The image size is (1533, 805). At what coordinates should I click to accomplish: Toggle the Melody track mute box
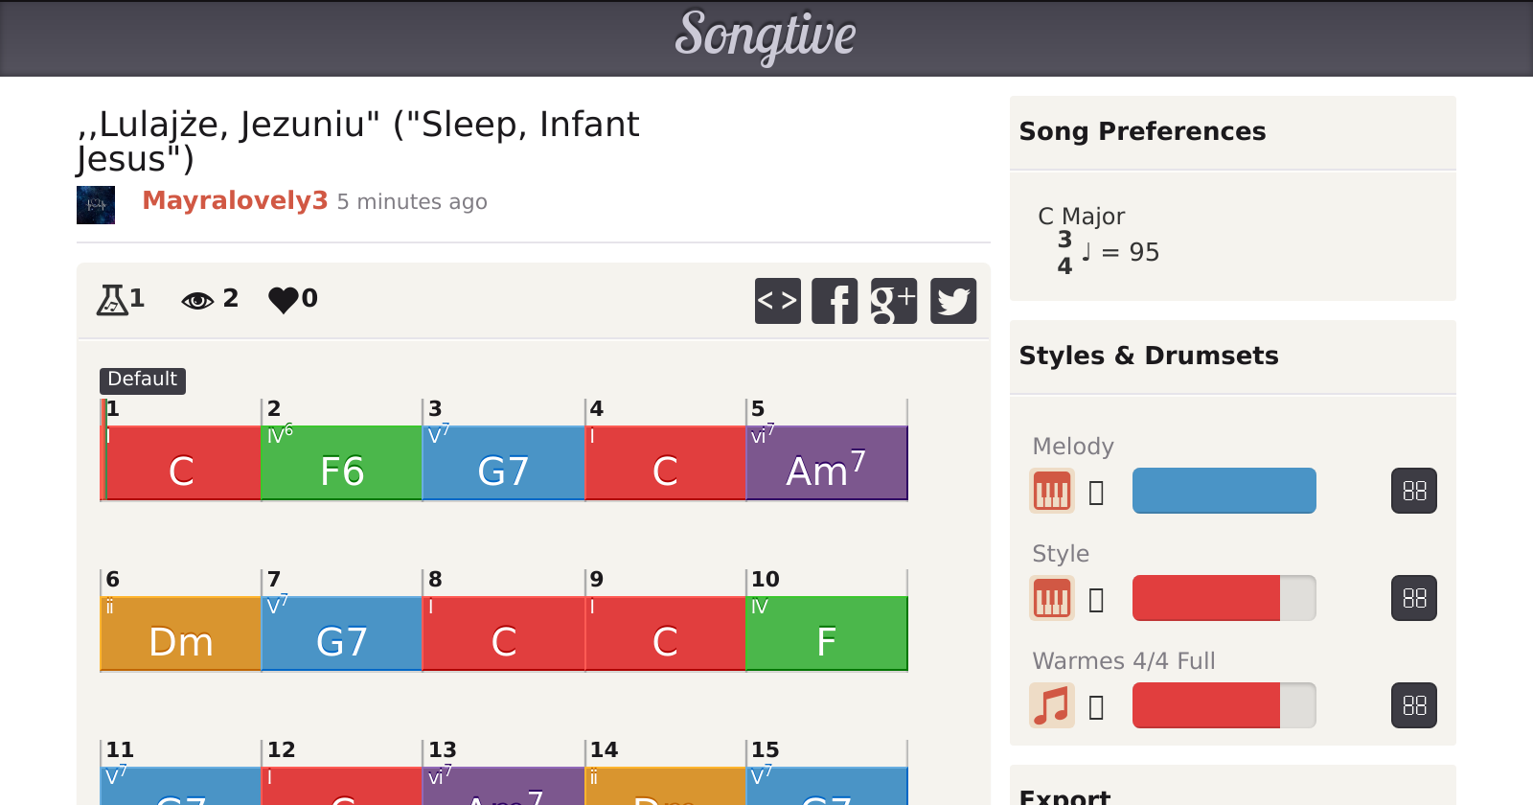point(1097,493)
